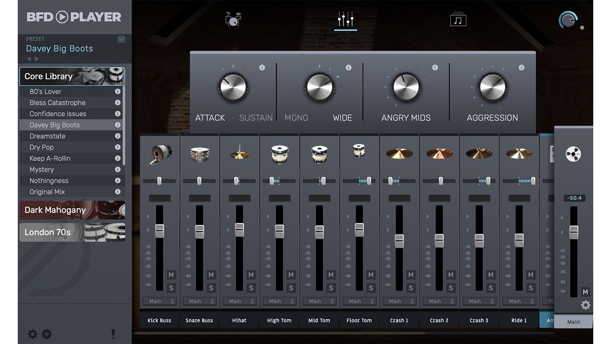
Task: Switch to the Mixer tab
Action: (x=345, y=18)
